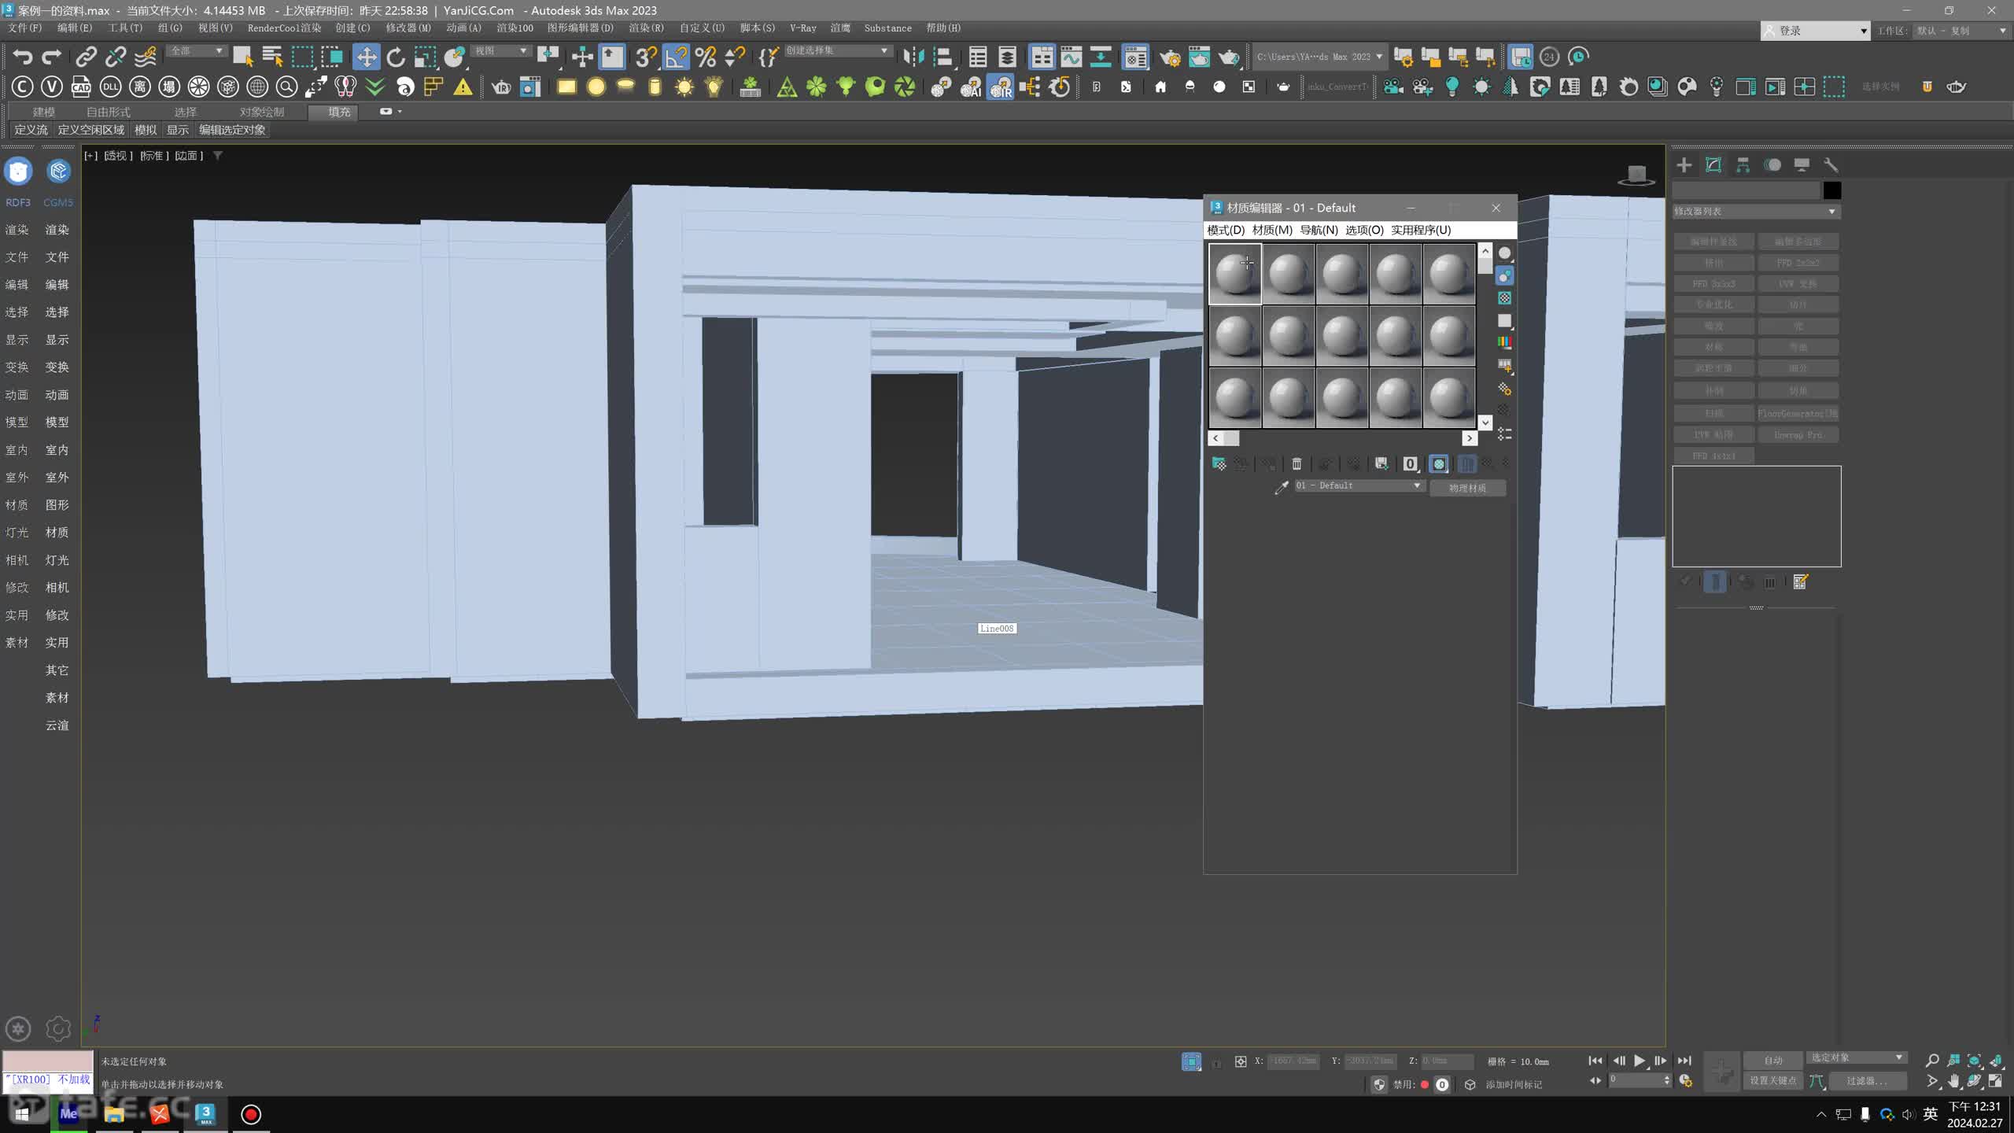Toggle the Spinner Snap button
The image size is (2014, 1133).
pos(735,57)
